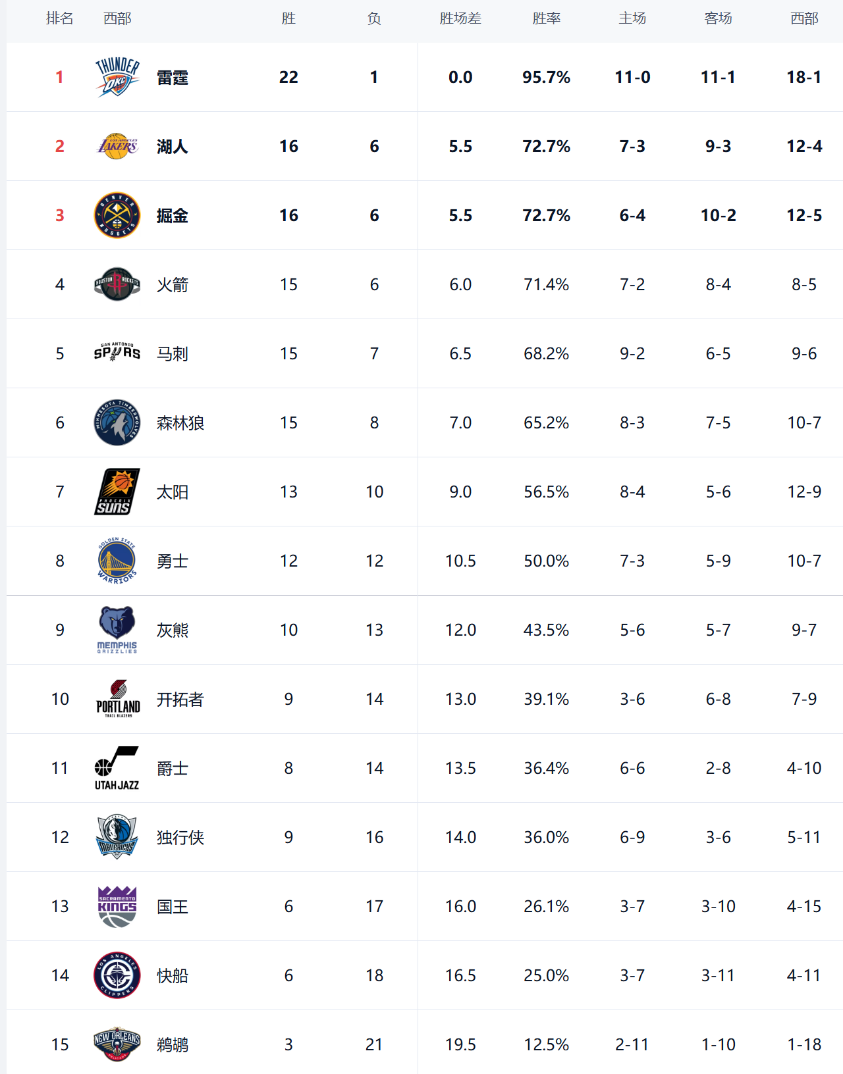Select the Memphis Grizzlies logo

coord(117,630)
